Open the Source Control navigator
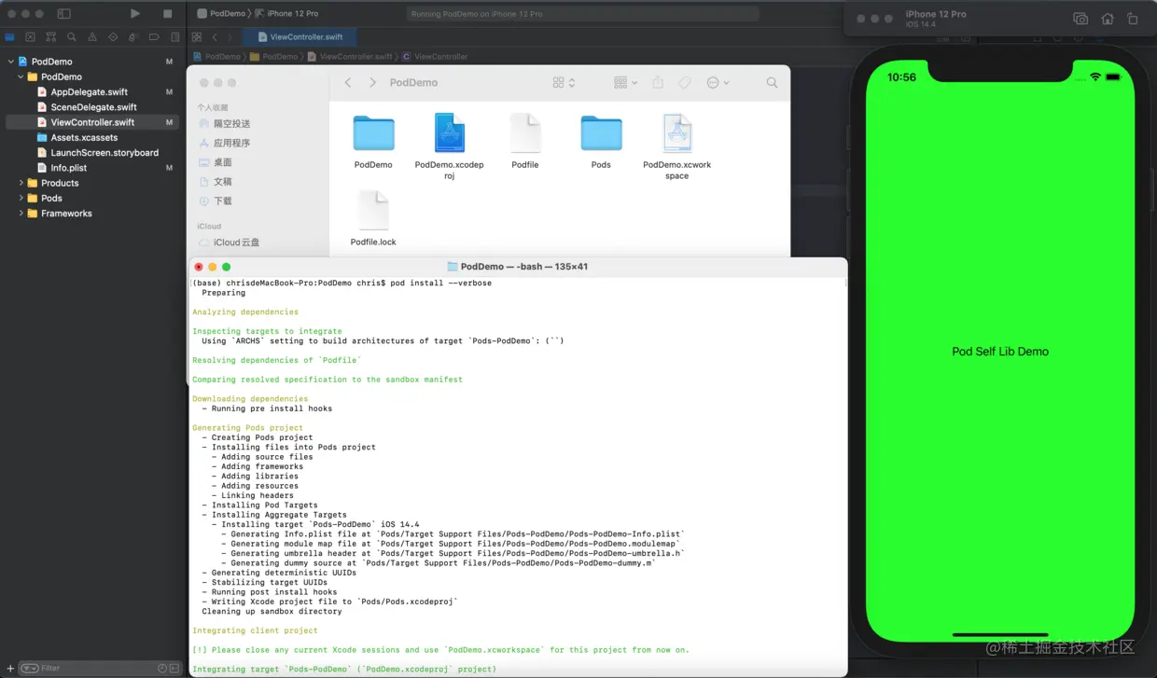 31,37
